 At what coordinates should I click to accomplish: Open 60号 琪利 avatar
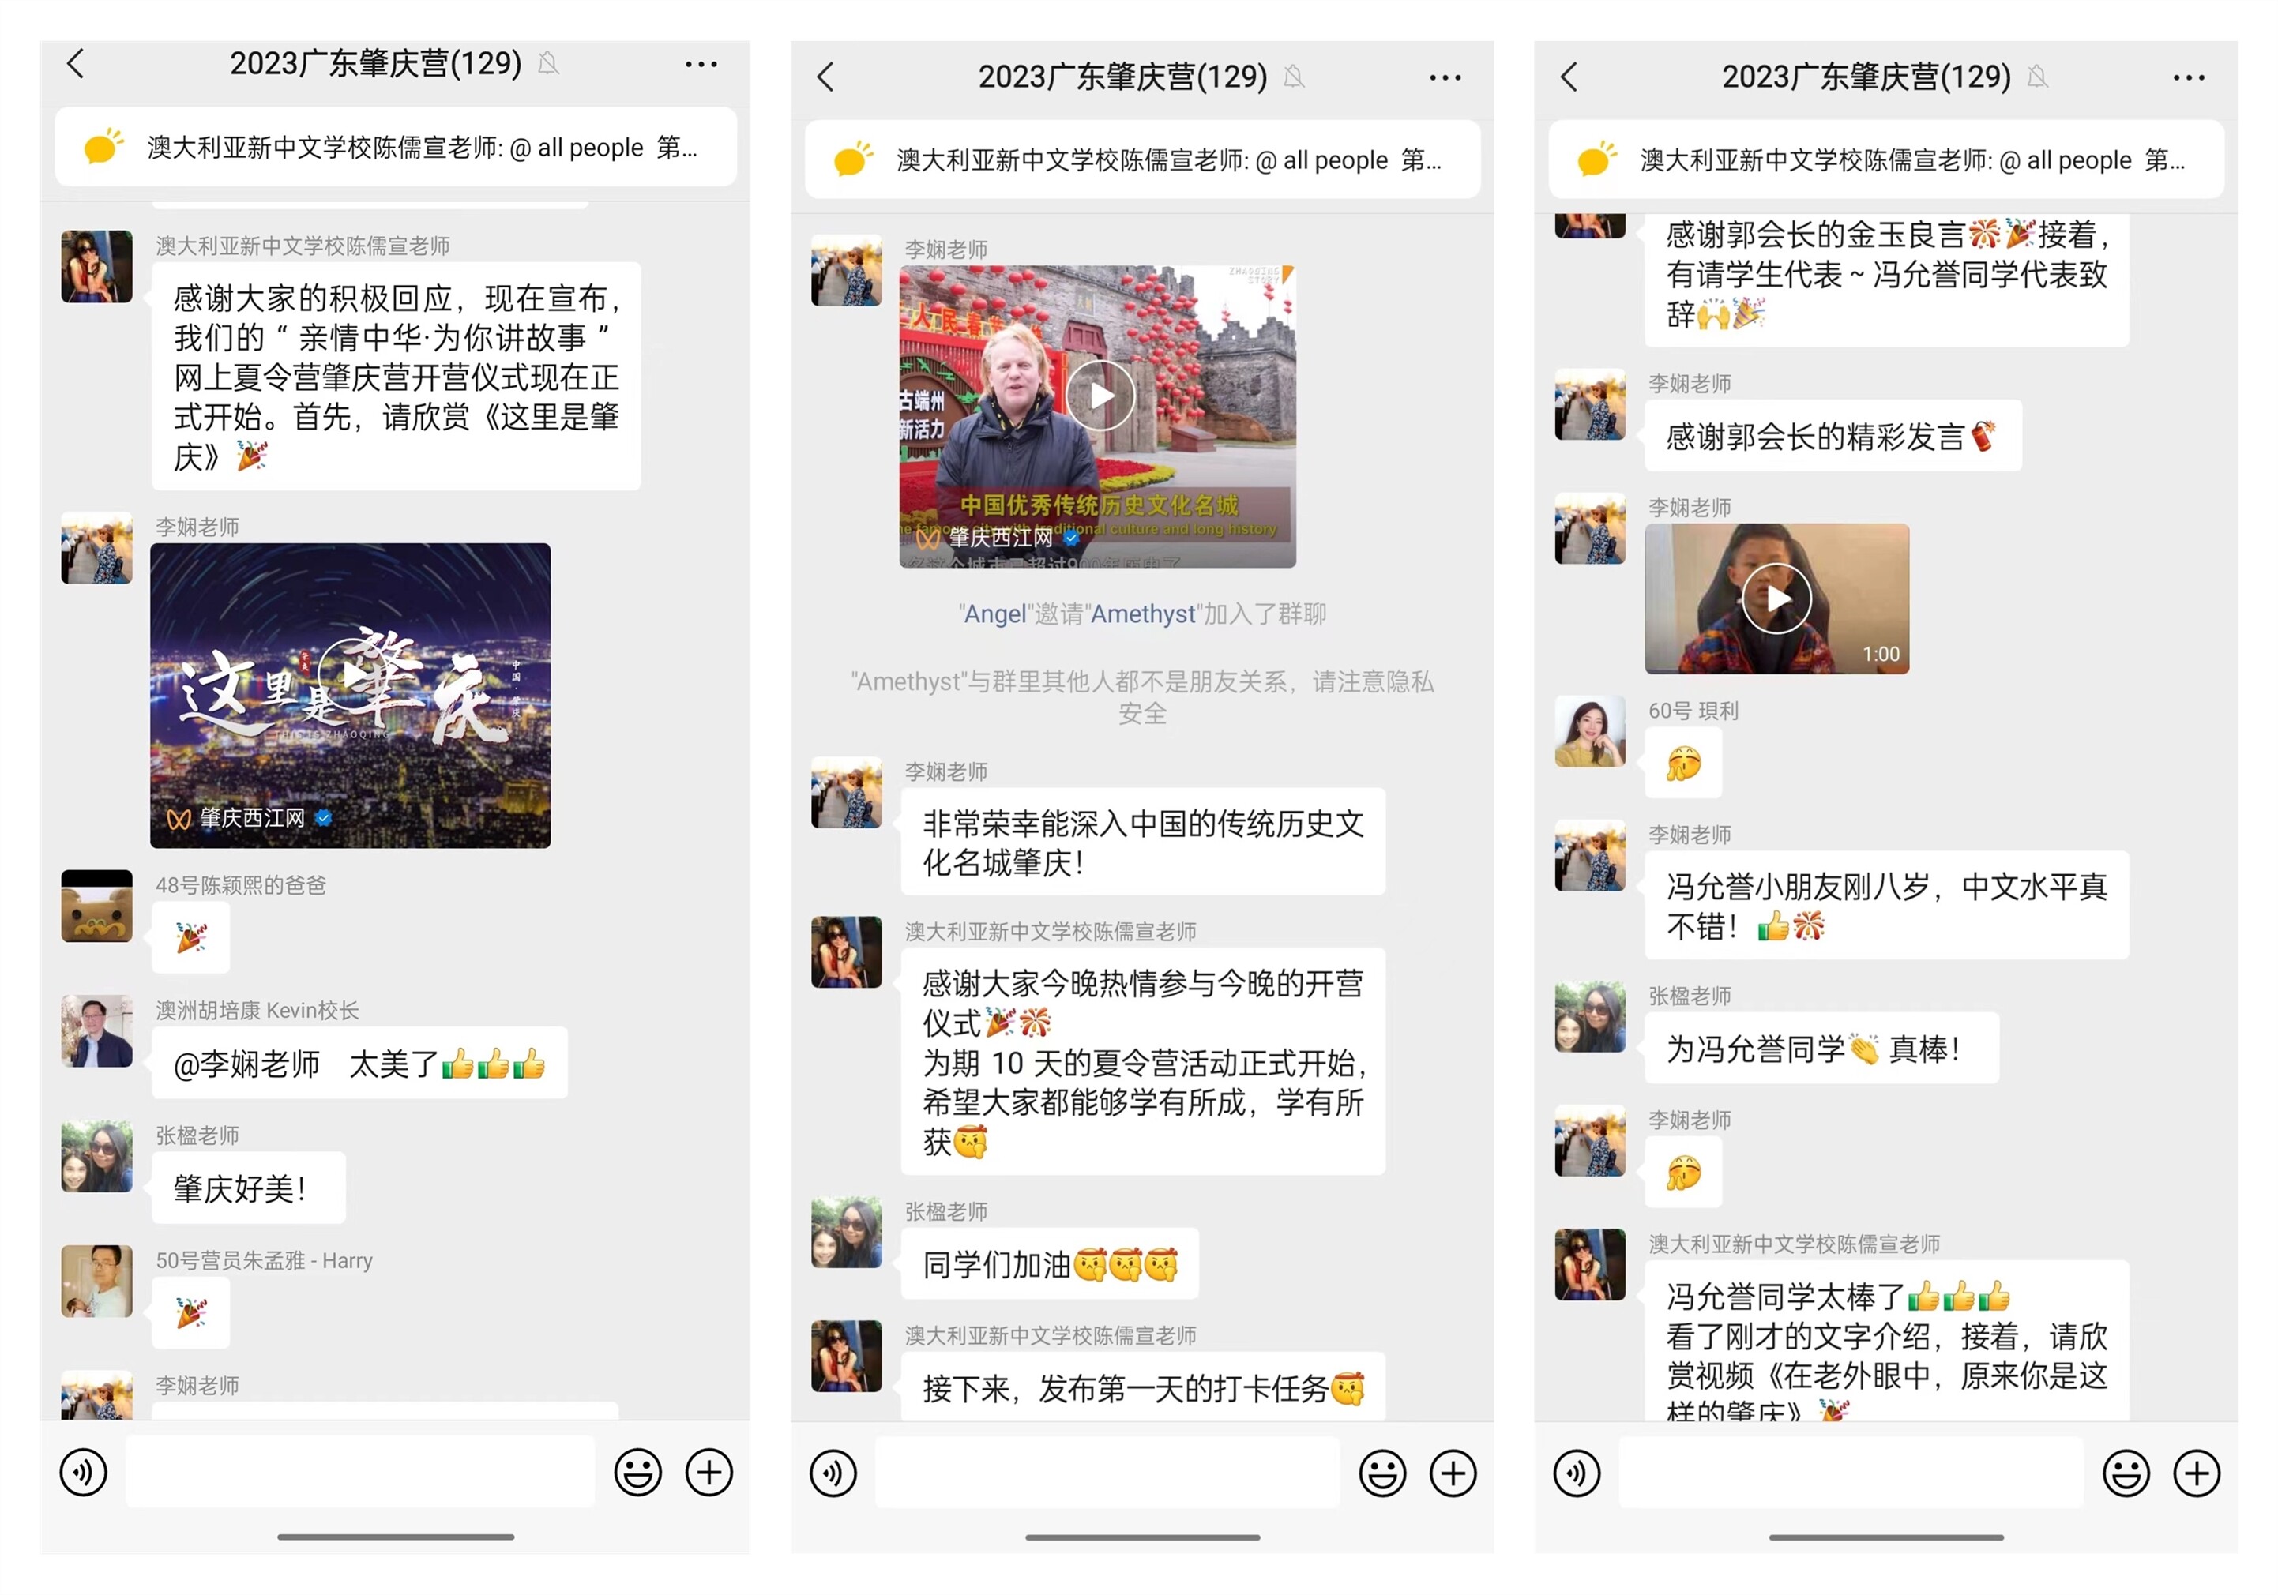[x=1591, y=731]
